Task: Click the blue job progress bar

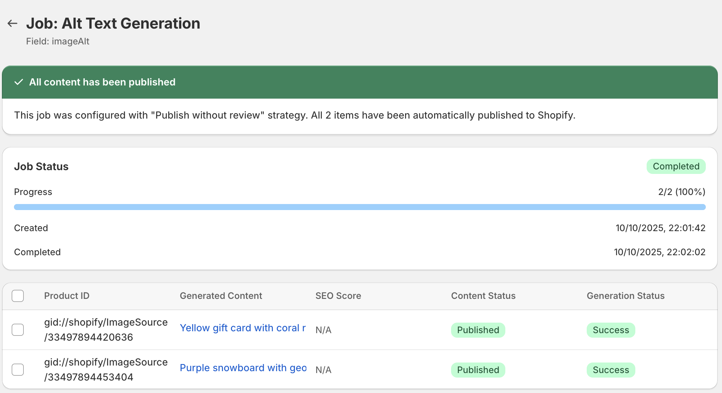Action: (x=359, y=207)
